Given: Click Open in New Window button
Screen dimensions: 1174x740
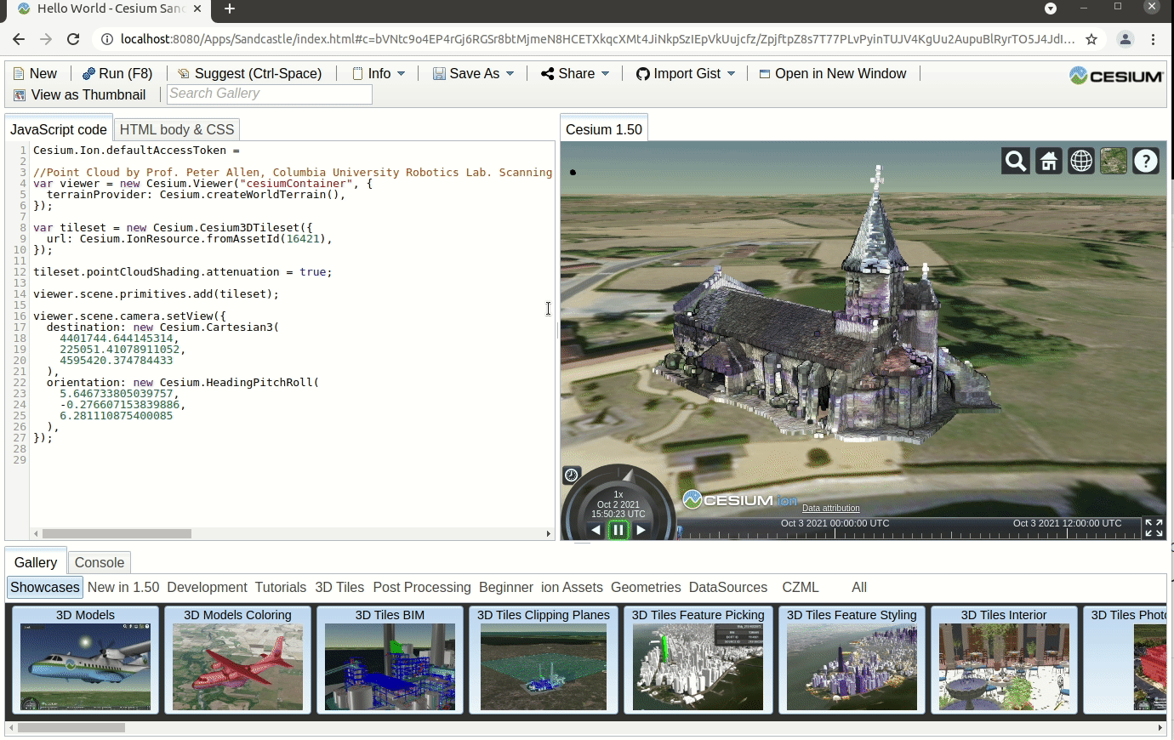Looking at the screenshot, I should coord(833,74).
